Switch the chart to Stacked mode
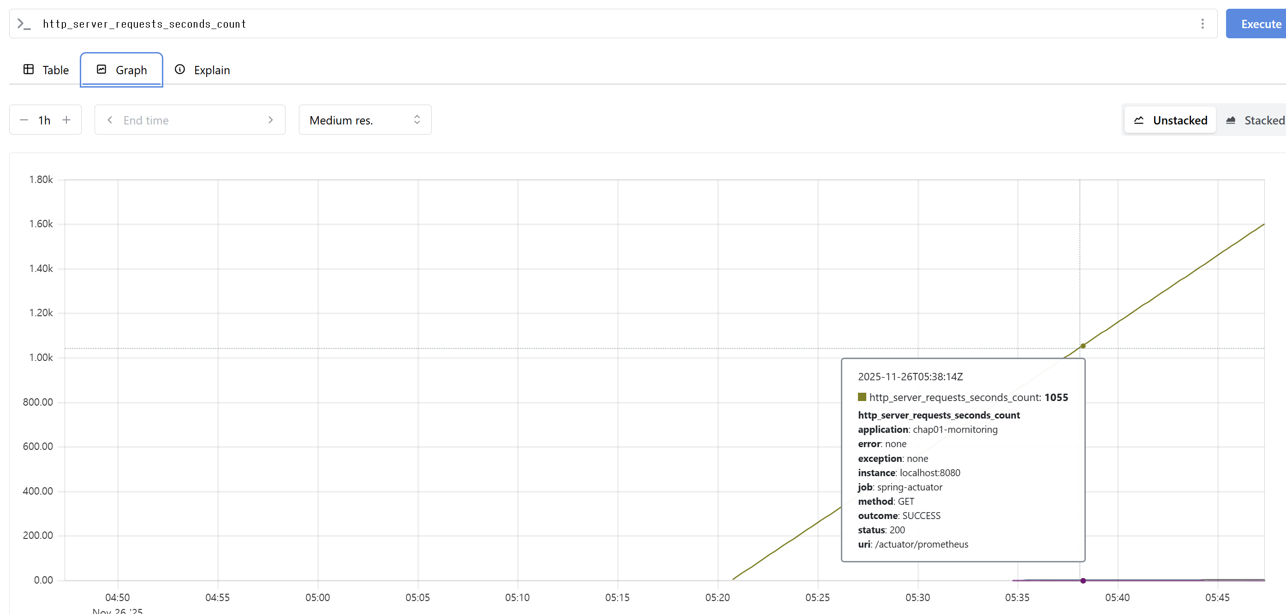Image resolution: width=1286 pixels, height=614 pixels. click(1255, 120)
